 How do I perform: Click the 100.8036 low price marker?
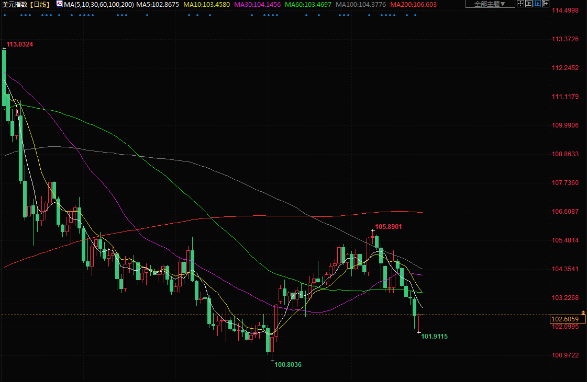point(288,364)
